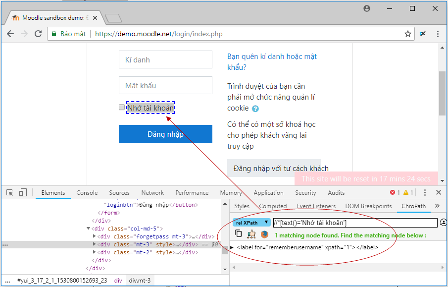Click the cookie help question mark icon
Image resolution: width=448 pixels, height=287 pixels.
(x=255, y=109)
